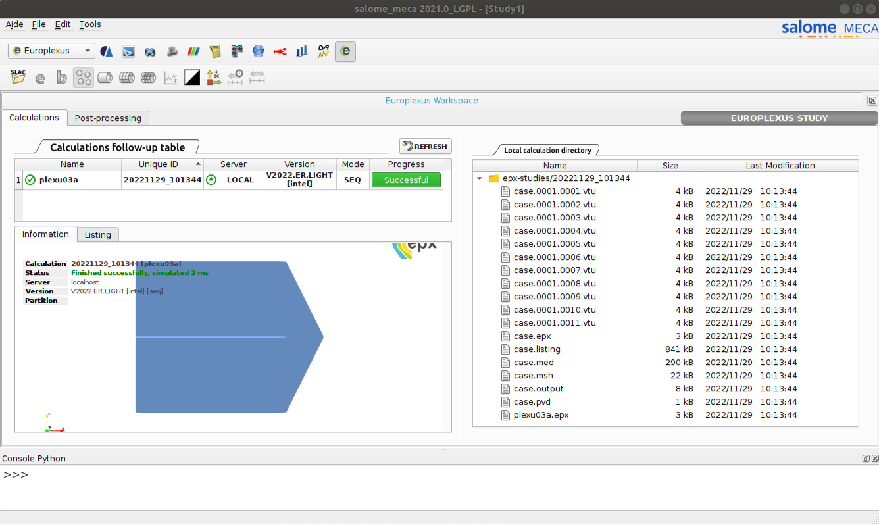Click the red lobster Homard module icon
This screenshot has height=525, width=879.
coord(280,51)
